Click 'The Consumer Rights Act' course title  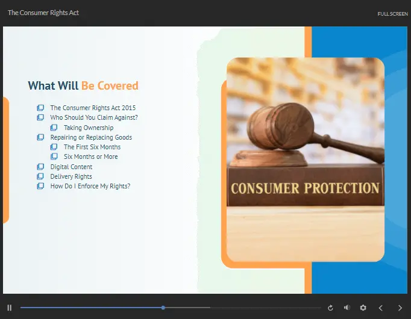[x=43, y=13]
